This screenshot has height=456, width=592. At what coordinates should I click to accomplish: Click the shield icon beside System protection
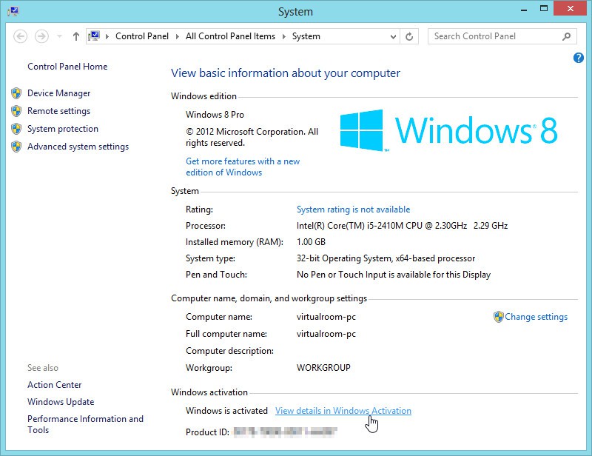point(16,129)
